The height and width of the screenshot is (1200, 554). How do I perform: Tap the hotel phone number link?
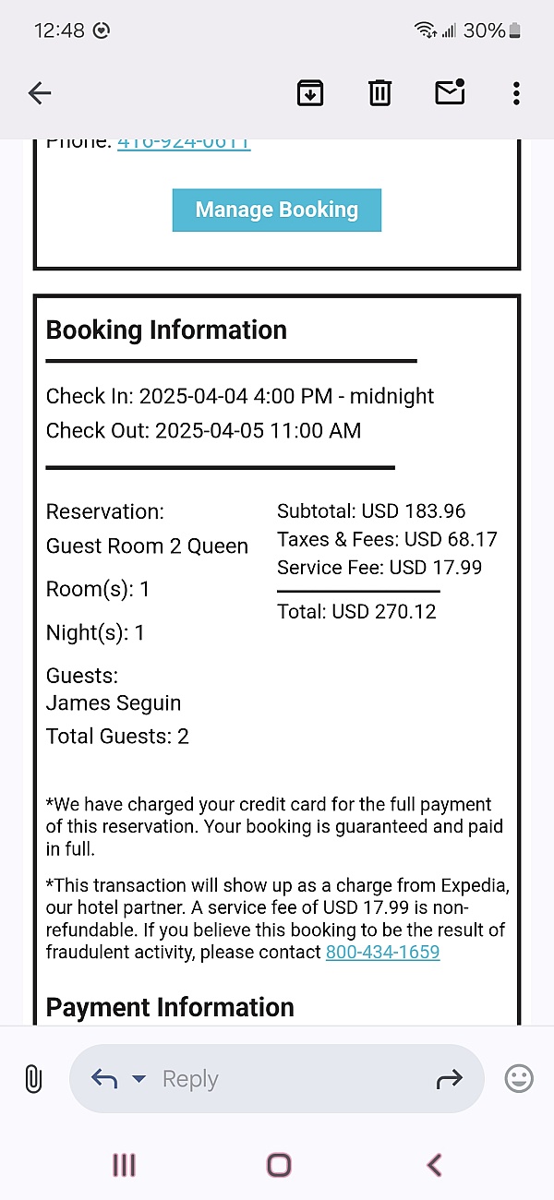184,143
